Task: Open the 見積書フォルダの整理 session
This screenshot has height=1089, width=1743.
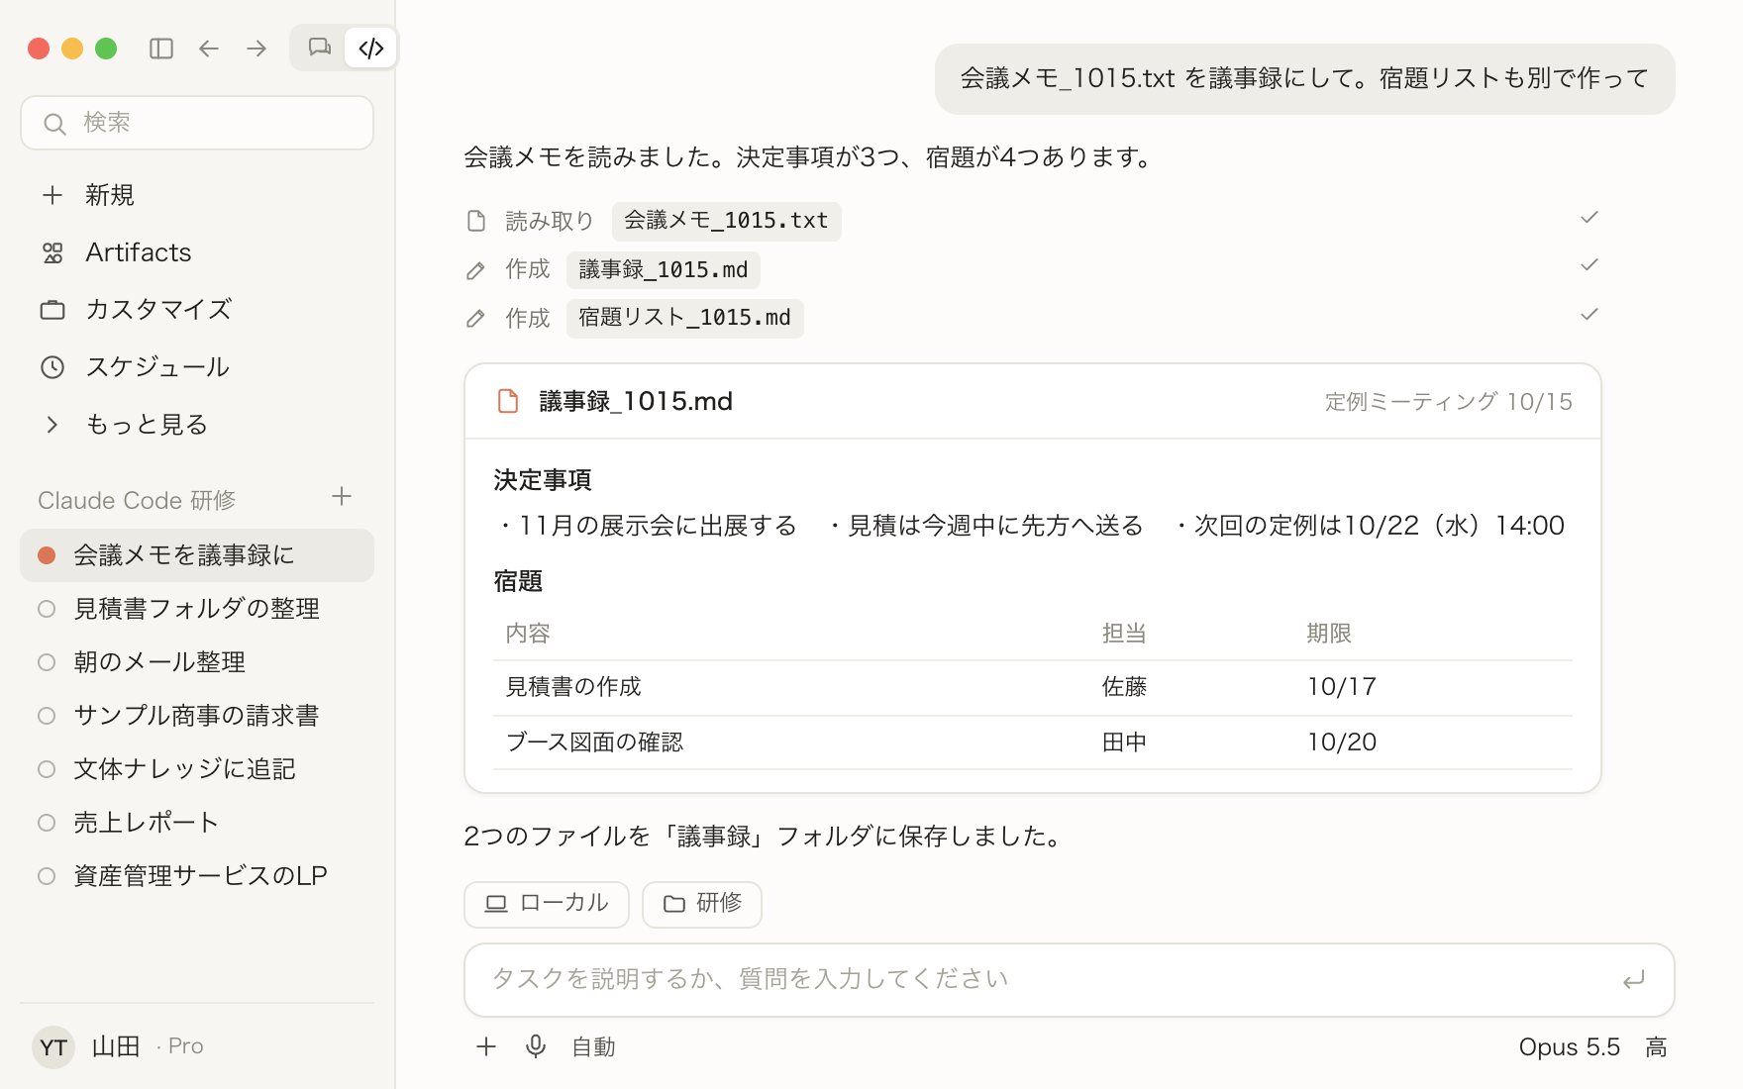Action: point(197,609)
